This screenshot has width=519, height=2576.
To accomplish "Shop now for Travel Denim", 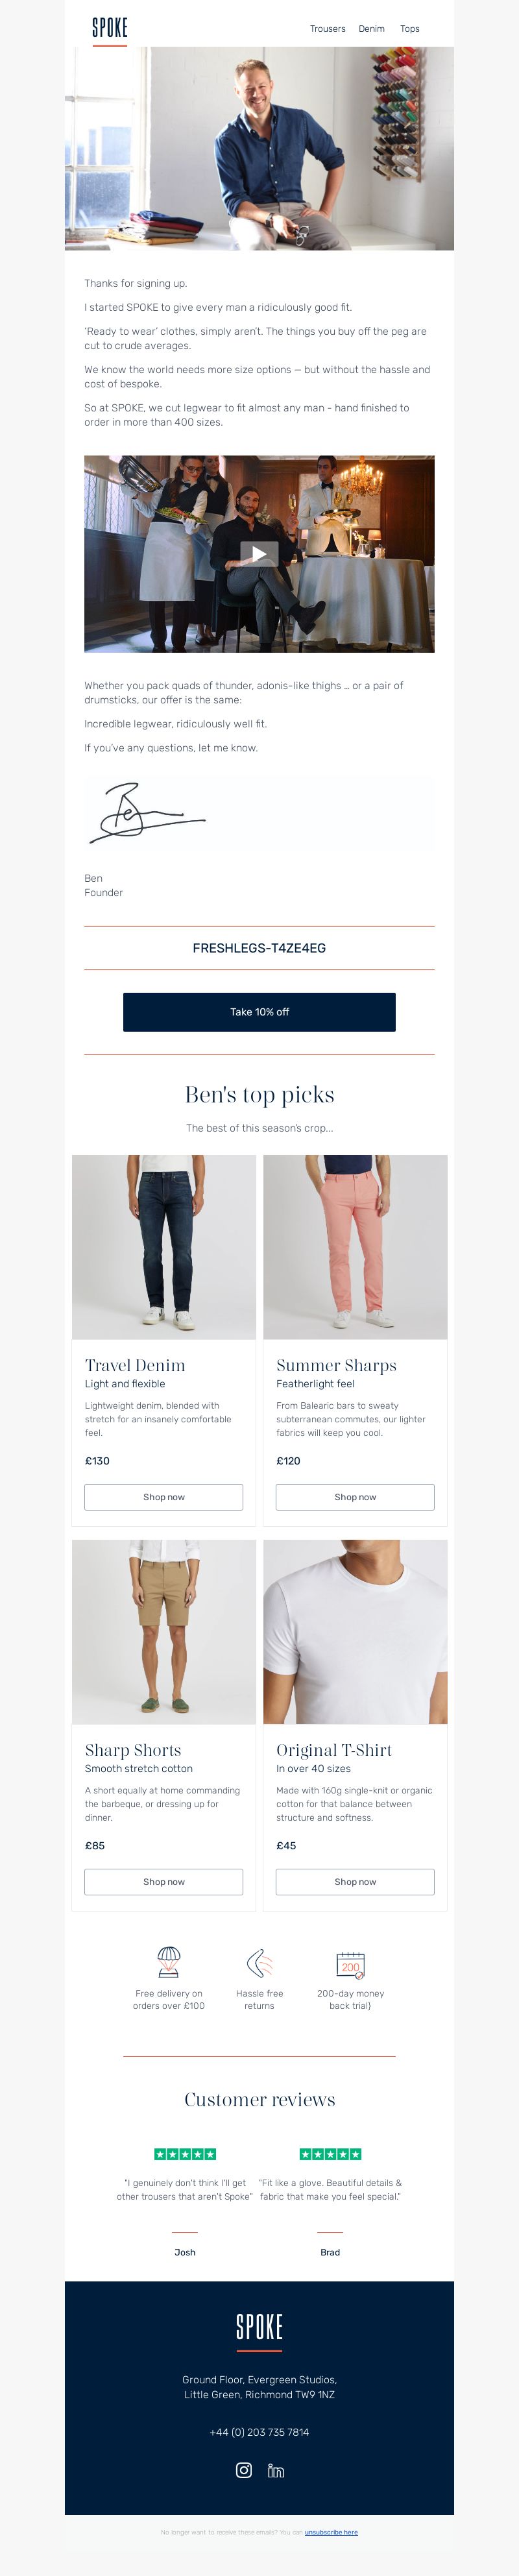I will (x=164, y=1497).
